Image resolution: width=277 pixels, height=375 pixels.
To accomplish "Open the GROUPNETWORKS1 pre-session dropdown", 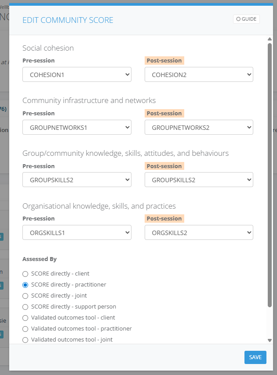I will (x=77, y=127).
